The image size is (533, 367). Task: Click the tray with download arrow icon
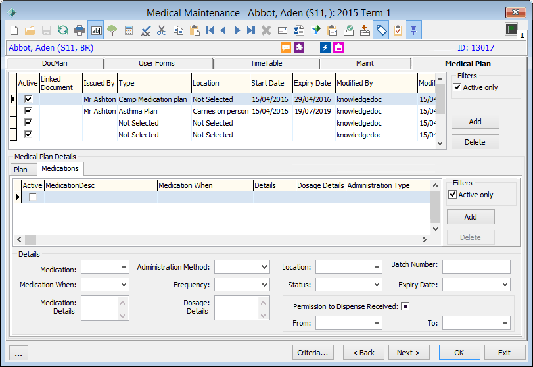coord(365,30)
